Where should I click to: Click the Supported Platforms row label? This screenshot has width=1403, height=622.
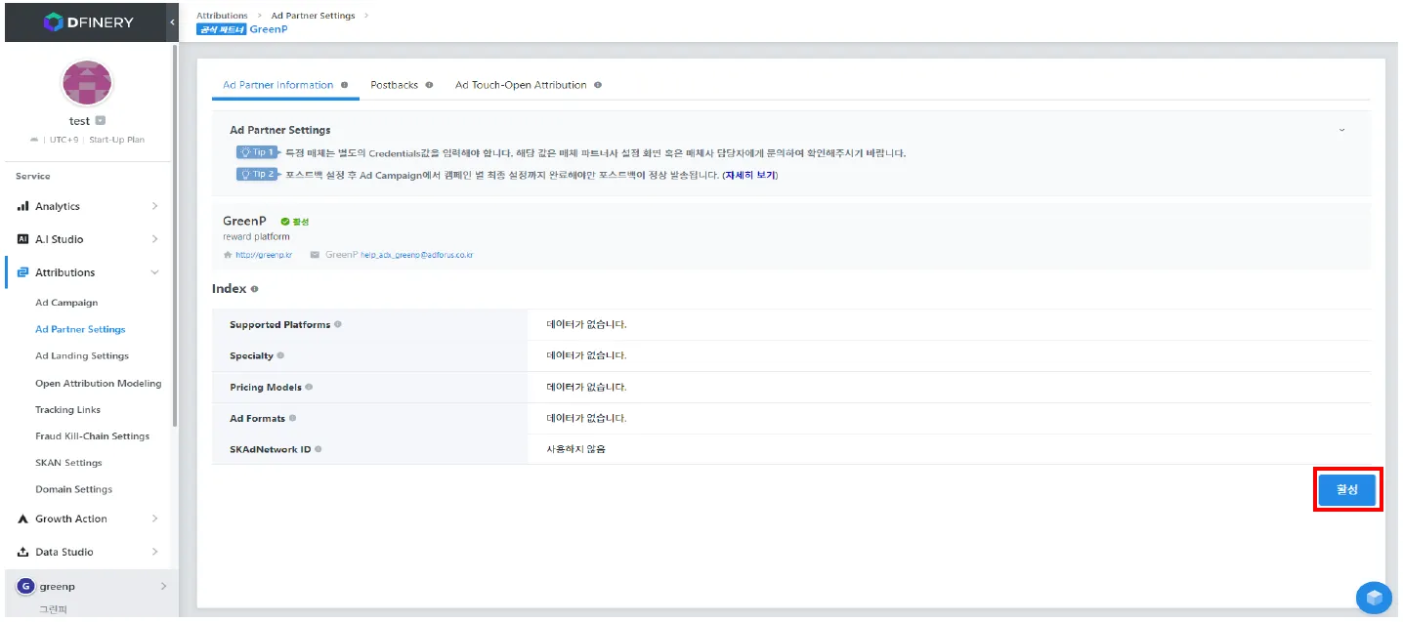279,324
